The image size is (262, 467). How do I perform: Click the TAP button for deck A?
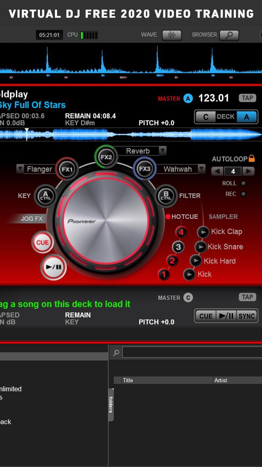tap(247, 98)
